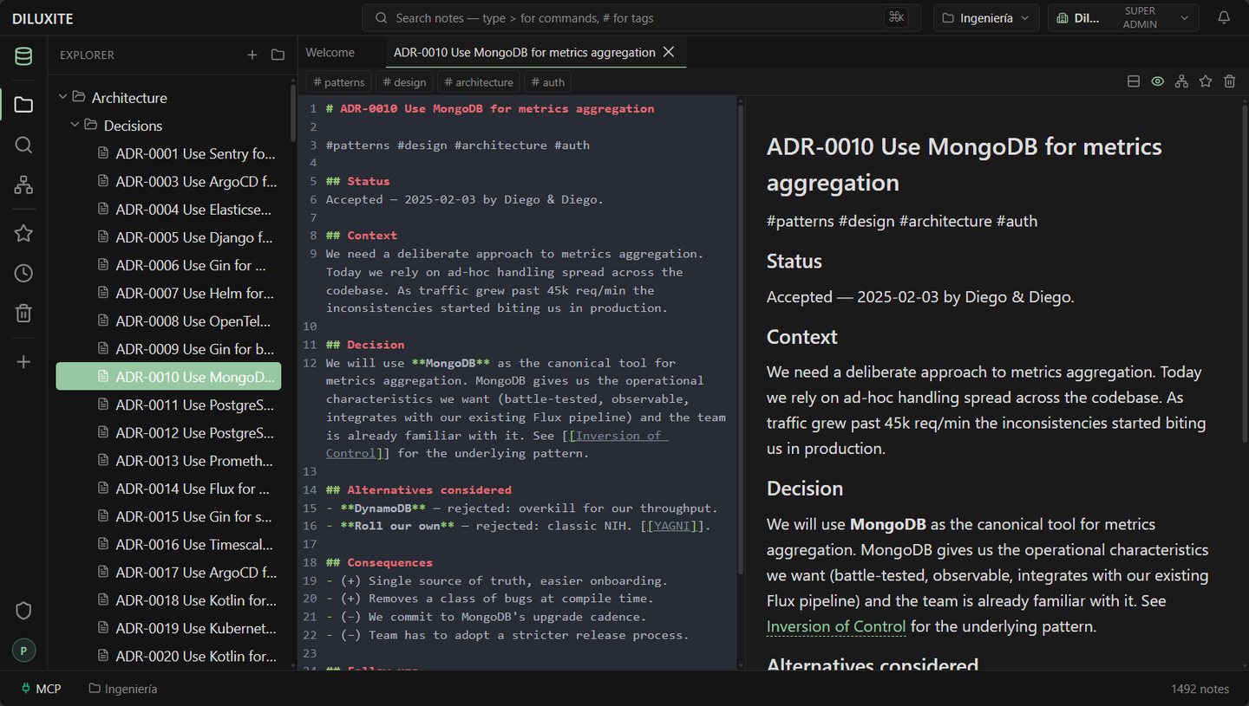The width and height of the screenshot is (1249, 706).
Task: Open note ADR-0011 Use PostgreSQL
Action: (168, 405)
